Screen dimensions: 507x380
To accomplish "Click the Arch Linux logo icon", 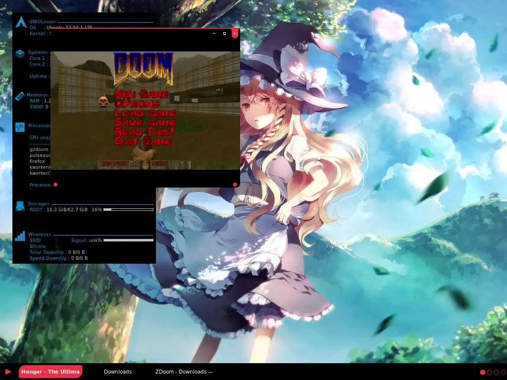I will click(x=21, y=22).
